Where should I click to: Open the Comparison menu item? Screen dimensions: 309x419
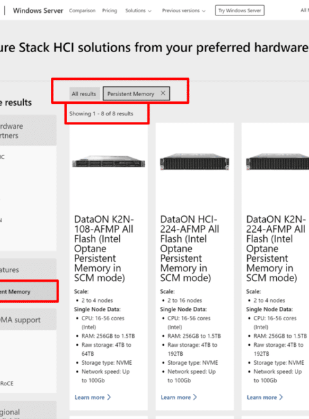coord(82,11)
